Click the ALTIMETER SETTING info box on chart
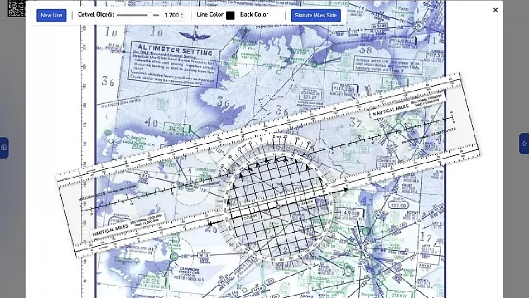The width and height of the screenshot is (529, 298). click(x=174, y=62)
